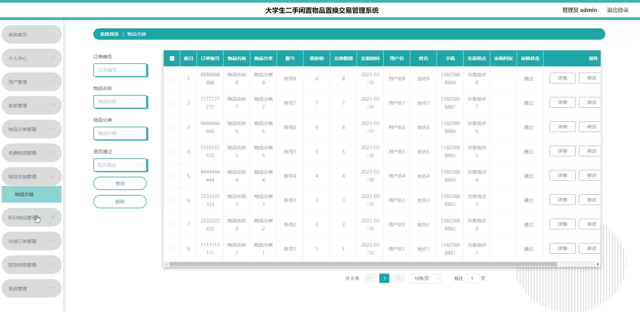Click 修改 for order 5555555555
Viewport: 640px width, 312px height.
[x=590, y=151]
